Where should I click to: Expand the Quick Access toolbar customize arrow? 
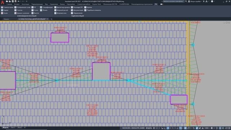click(x=27, y=1)
